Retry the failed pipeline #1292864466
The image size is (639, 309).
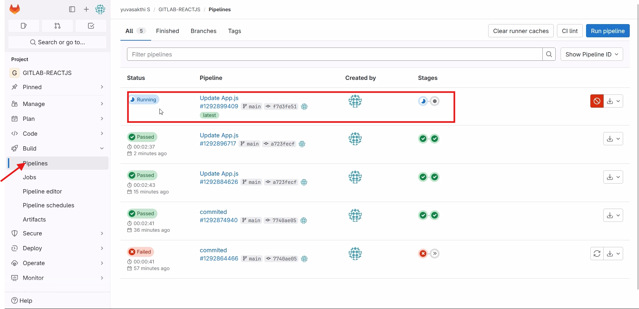(597, 254)
